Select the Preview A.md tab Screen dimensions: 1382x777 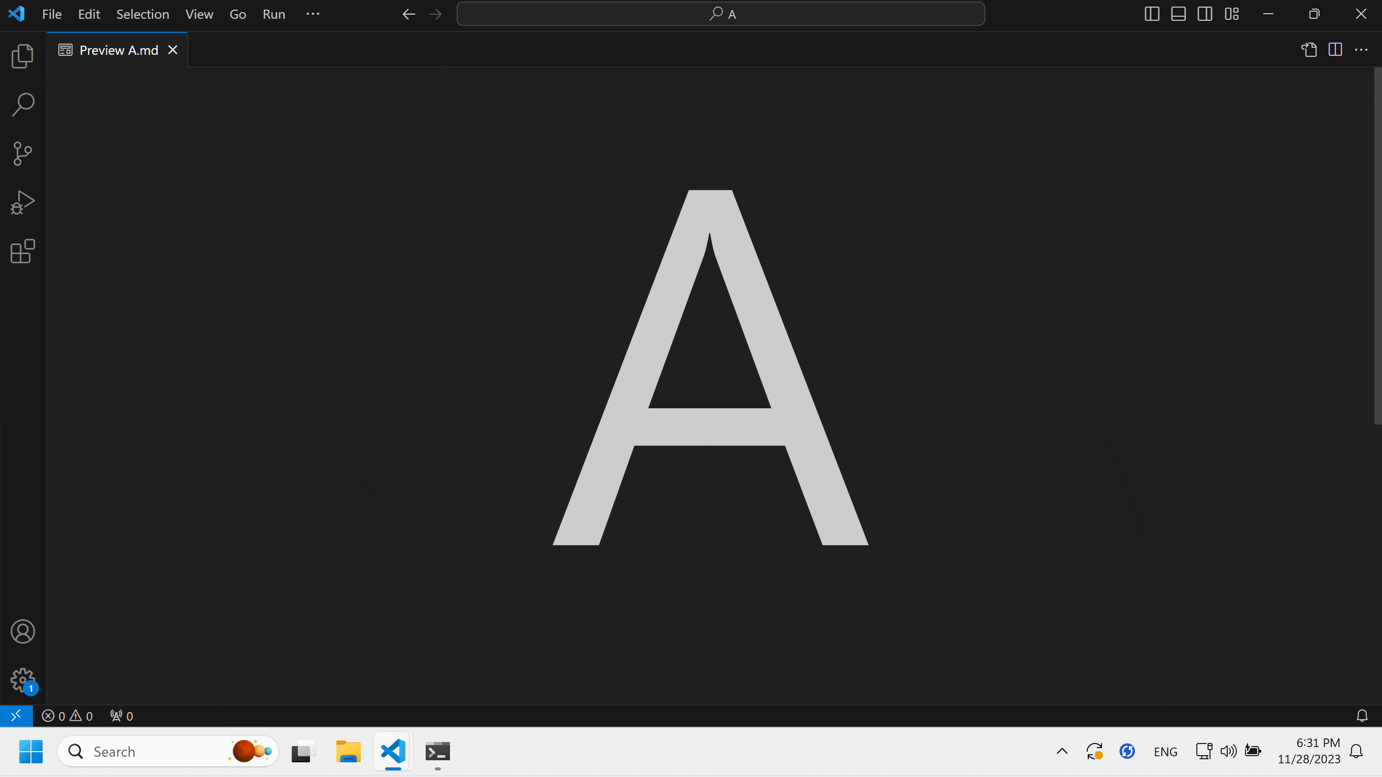click(118, 50)
